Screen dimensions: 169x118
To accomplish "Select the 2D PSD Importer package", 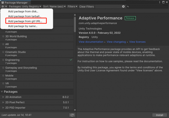I will (x=37, y=108).
